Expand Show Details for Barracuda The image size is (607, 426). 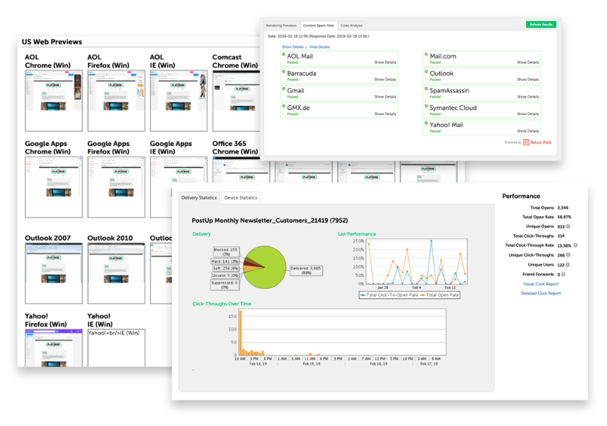click(x=385, y=79)
